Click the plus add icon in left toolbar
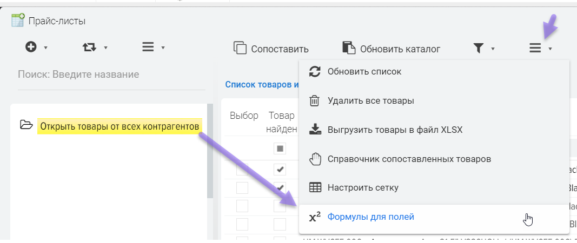Viewport: 577px width, 243px height. [31, 48]
